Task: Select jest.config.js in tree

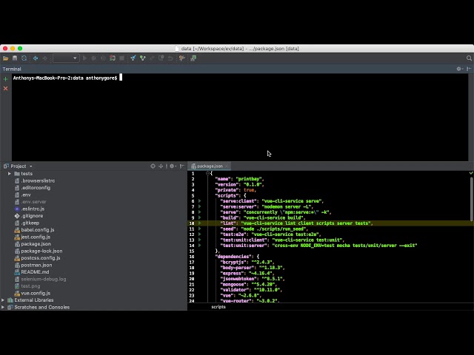Action: (36, 237)
